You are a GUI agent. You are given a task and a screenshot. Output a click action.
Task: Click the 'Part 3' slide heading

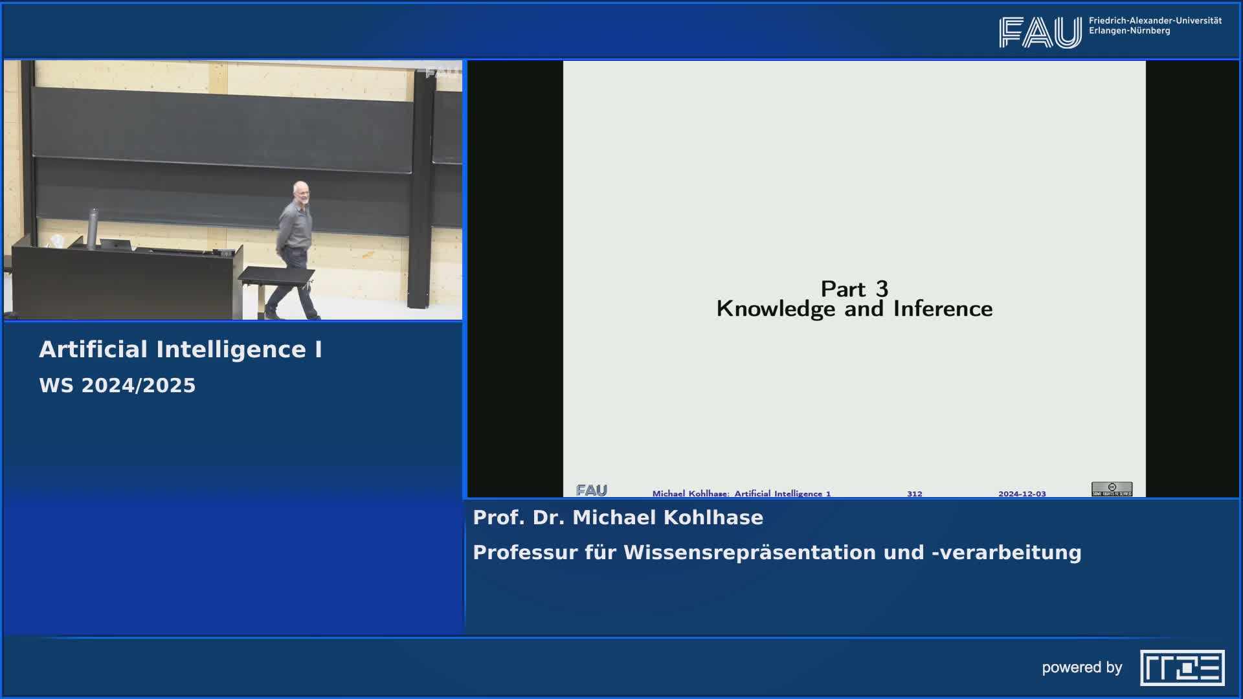coord(854,289)
